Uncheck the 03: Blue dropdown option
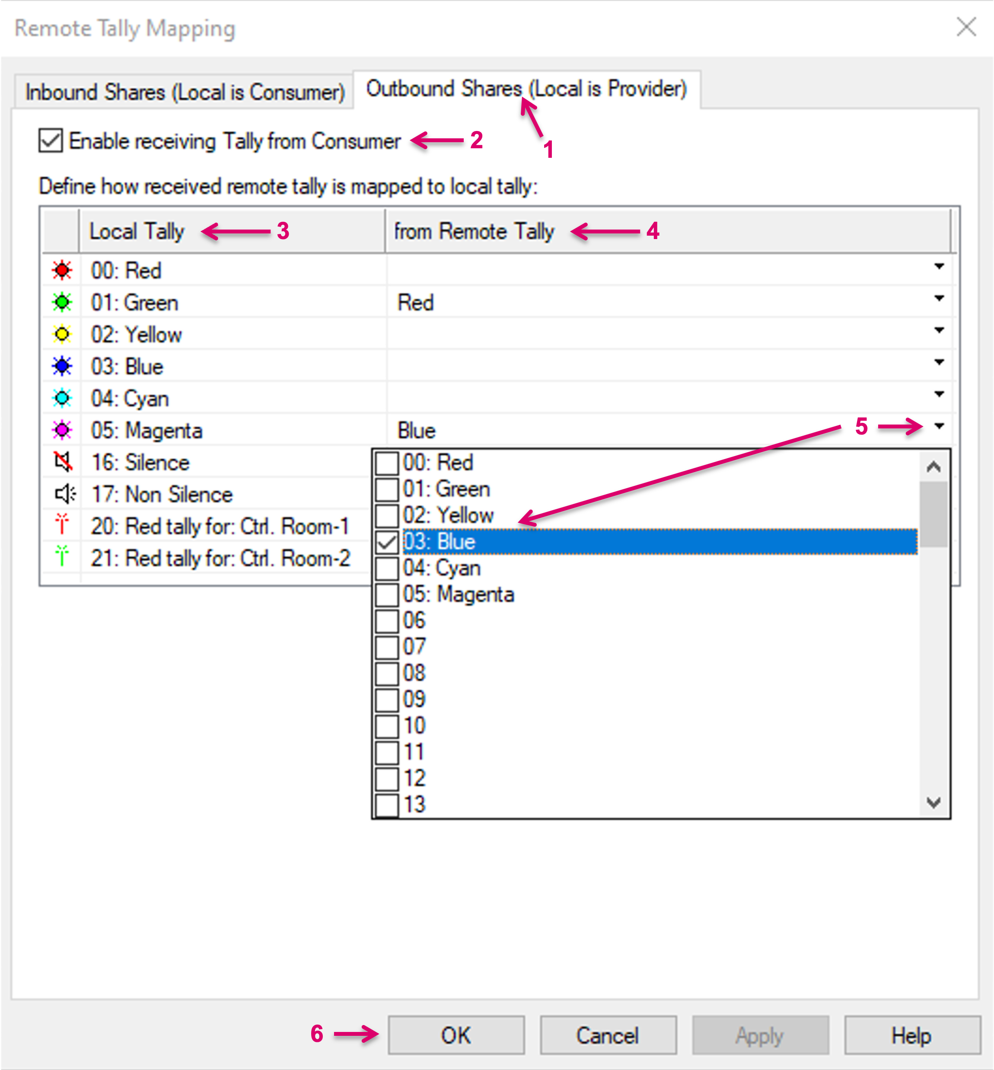 tap(387, 542)
